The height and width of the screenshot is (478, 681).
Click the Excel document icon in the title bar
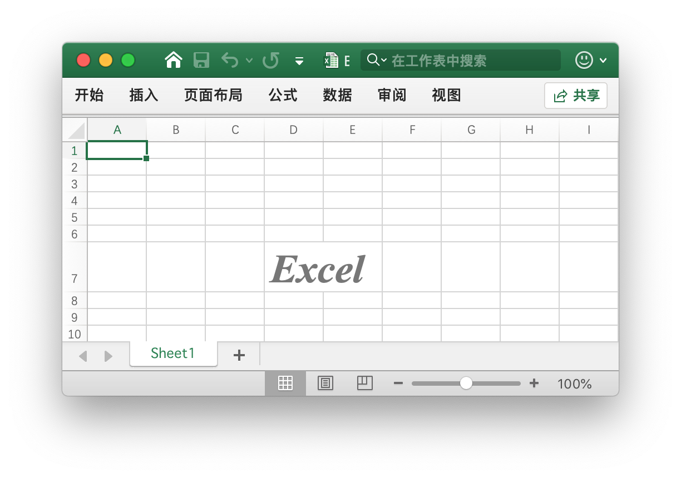pos(332,60)
